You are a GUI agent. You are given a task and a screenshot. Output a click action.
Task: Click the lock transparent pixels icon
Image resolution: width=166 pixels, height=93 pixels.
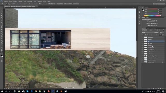(145, 35)
